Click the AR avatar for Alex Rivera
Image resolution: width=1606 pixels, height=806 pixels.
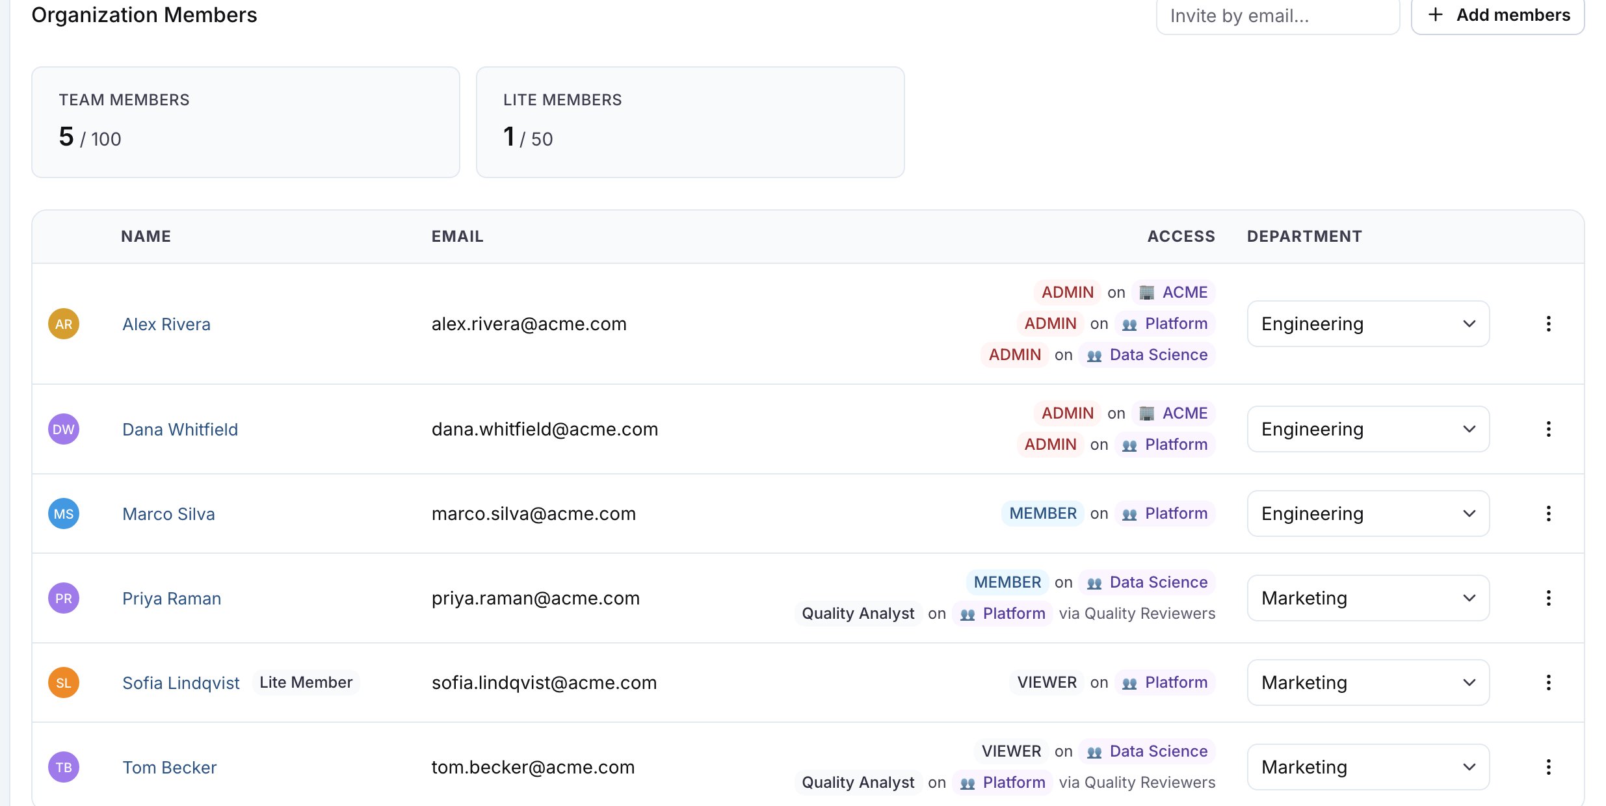pyautogui.click(x=64, y=324)
